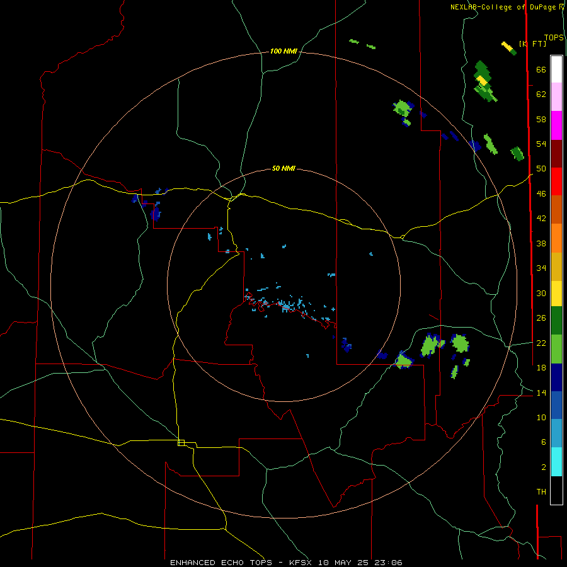The height and width of the screenshot is (567, 567).
Task: Click the legend label "TH"
Action: tap(541, 492)
